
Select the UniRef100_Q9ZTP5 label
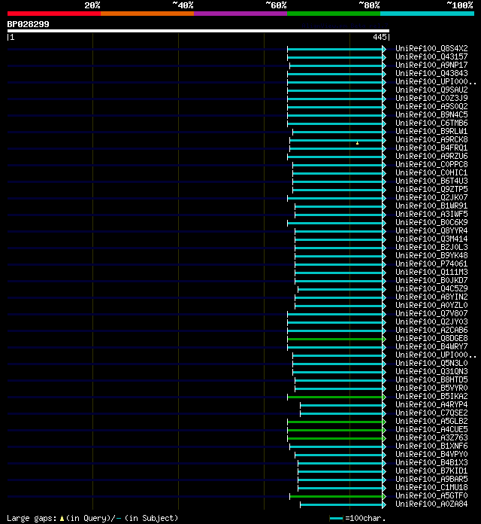431,189
